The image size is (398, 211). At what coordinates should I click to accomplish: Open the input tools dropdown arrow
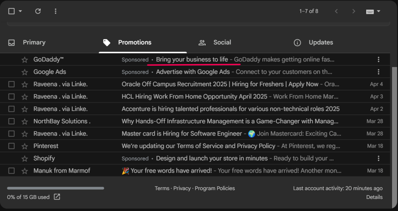click(379, 11)
